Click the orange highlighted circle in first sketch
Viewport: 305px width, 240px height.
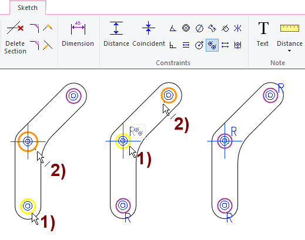[28, 141]
